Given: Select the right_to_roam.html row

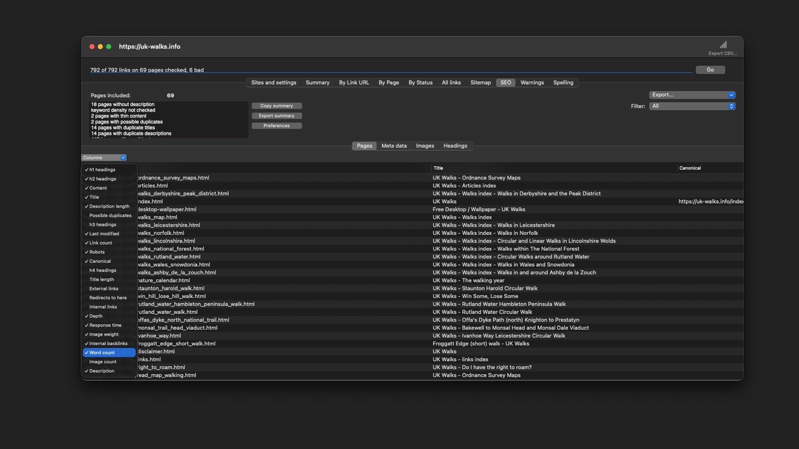Looking at the screenshot, I should pos(412,367).
